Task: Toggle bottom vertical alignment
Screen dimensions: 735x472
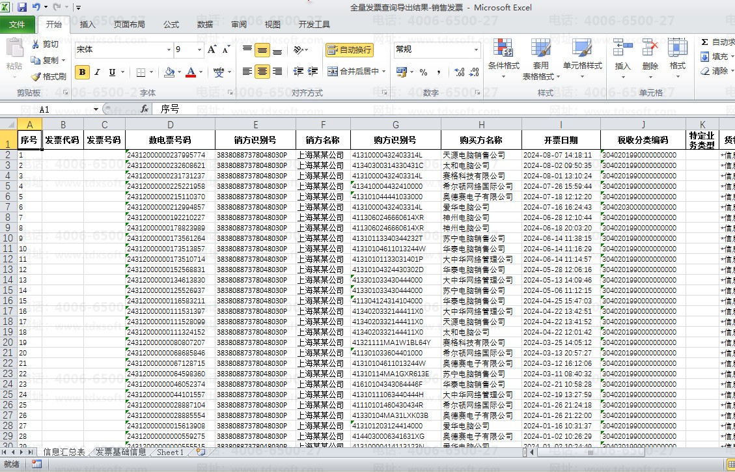Action: (277, 49)
